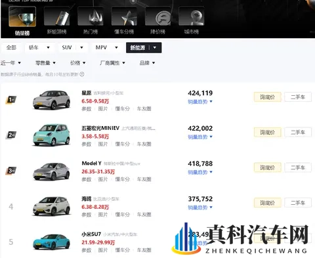Screen dimensions: 315x258
Task: Click the info icon beside data source note
Action: tap(82, 74)
